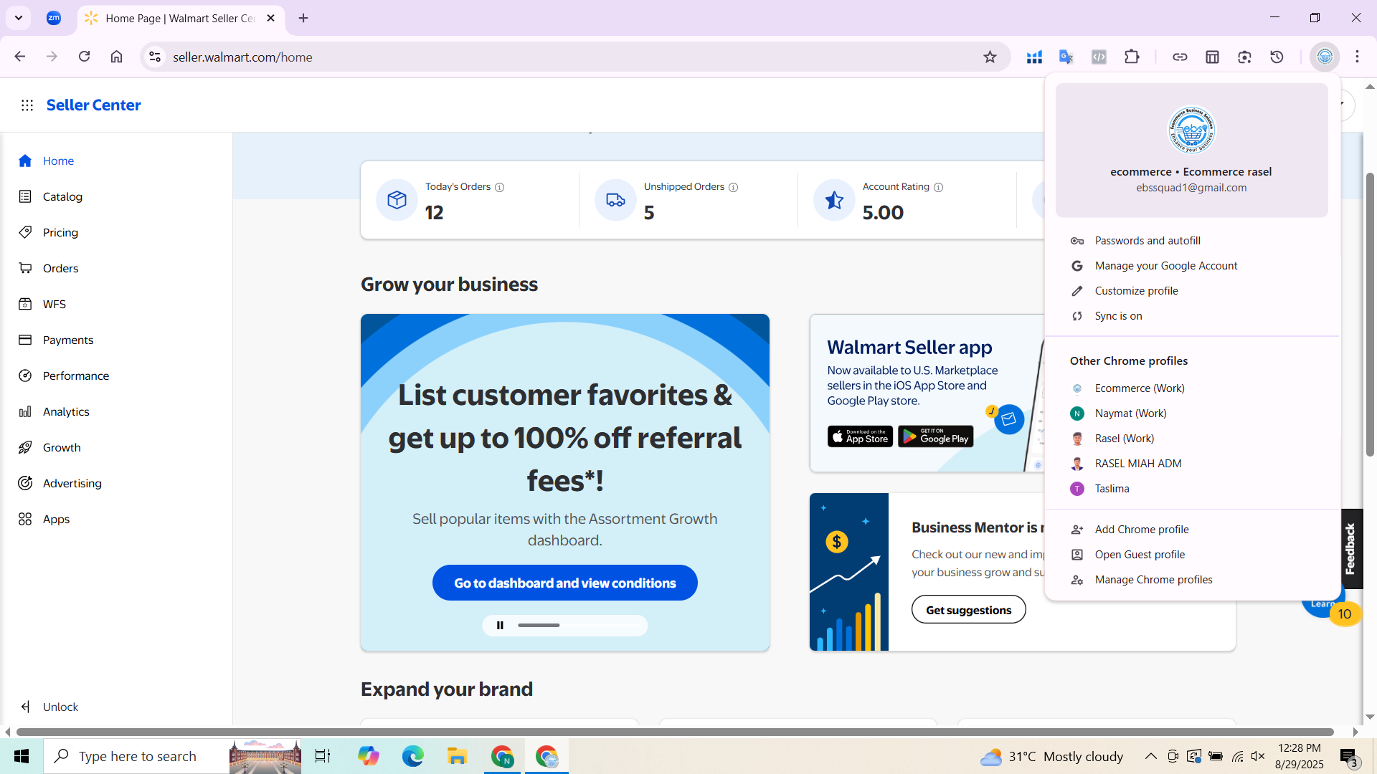Click the Unshipped Orders truck icon
Screen dimensions: 1377x774
[x=615, y=200]
